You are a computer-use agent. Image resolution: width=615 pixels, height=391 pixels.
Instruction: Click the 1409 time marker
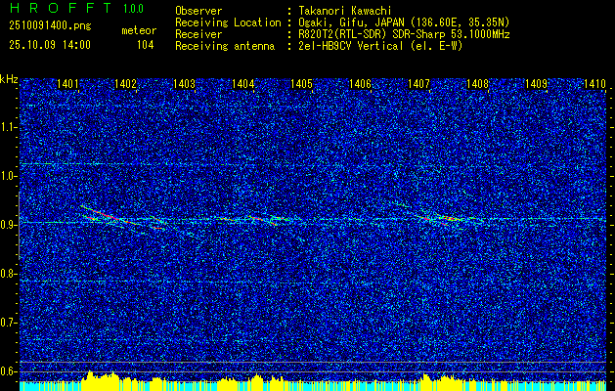(536, 84)
